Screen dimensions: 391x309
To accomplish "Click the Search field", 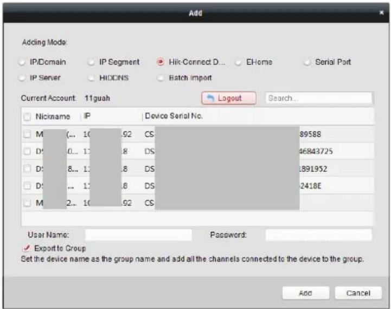I will (x=319, y=98).
